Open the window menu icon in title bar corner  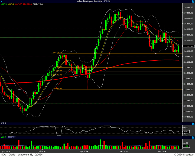click(x=1, y=1)
